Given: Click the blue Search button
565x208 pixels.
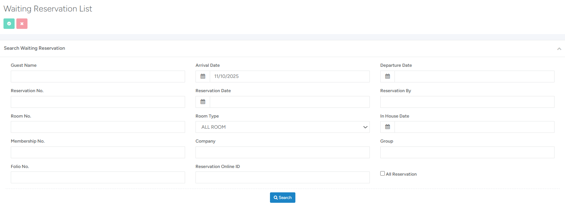Looking at the screenshot, I should point(282,198).
